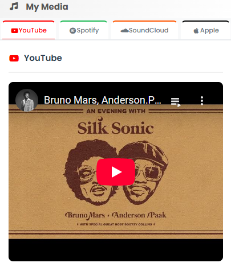The height and width of the screenshot is (271, 231).
Task: Click the YouTube section heading logo
Action: [14, 58]
